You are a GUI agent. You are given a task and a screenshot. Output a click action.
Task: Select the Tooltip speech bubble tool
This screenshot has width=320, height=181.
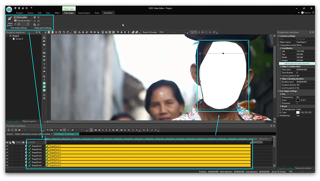(44, 72)
